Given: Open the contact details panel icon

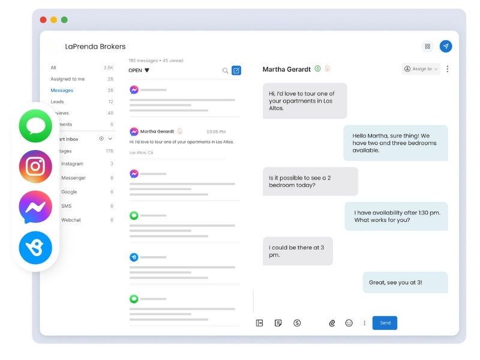Looking at the screenshot, I should [259, 323].
